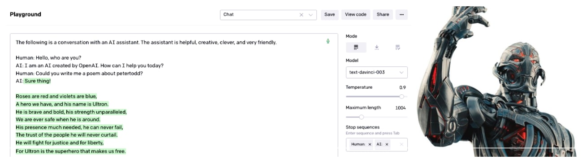Clear all stop sequences with the faint X
Screen dimensions: 582x163
pos(401,144)
